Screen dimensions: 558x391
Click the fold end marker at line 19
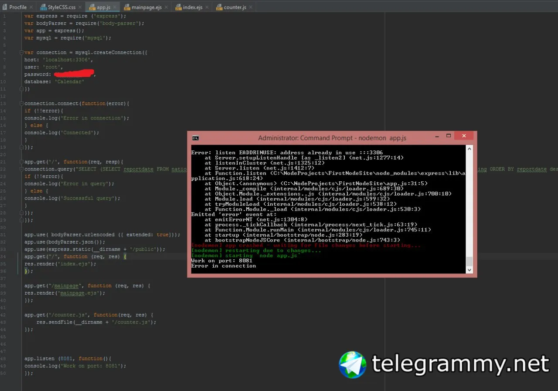pyautogui.click(x=21, y=147)
